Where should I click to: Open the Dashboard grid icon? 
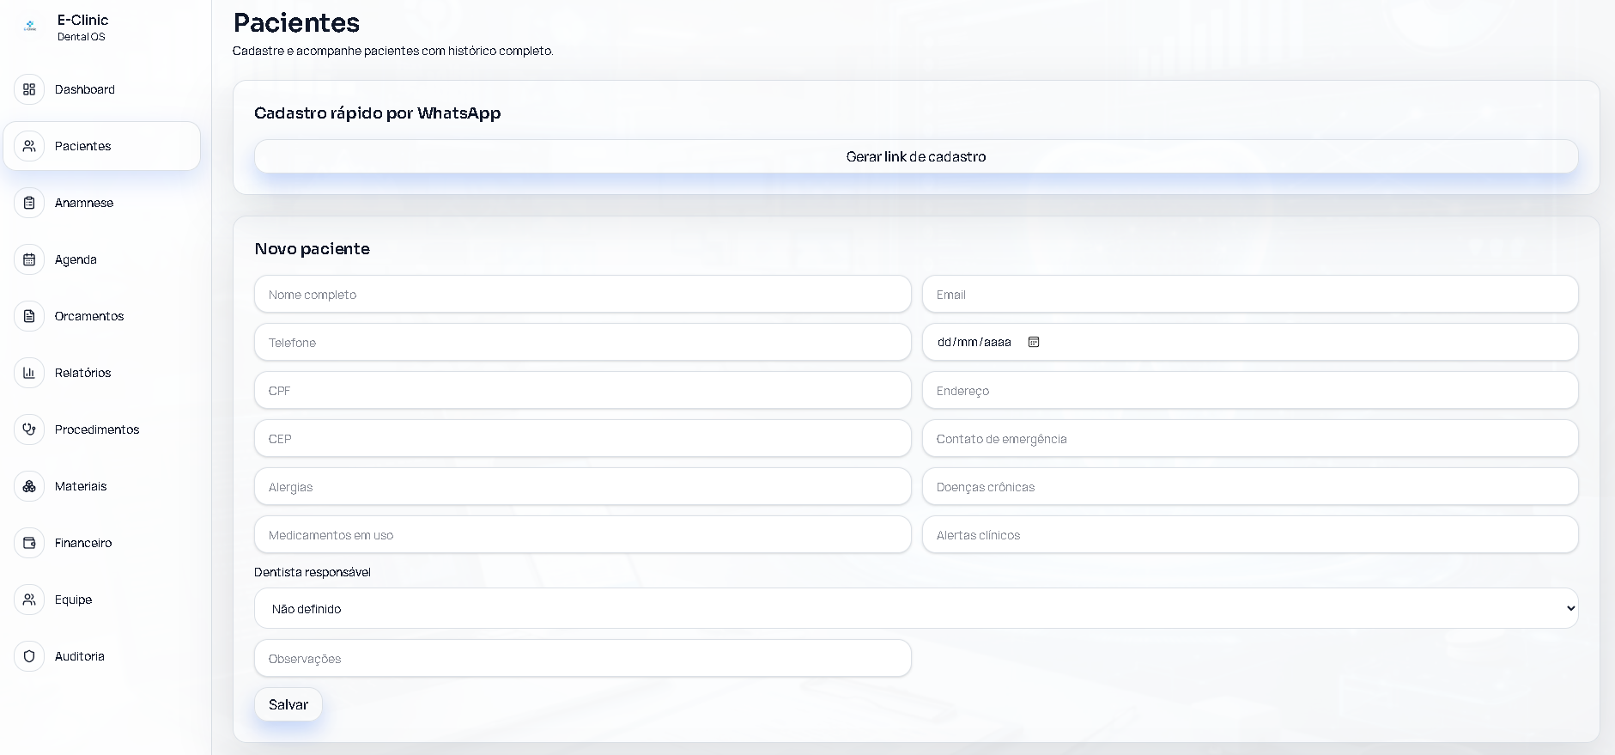coord(29,89)
